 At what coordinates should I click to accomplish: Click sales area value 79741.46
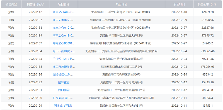(x=207, y=59)
